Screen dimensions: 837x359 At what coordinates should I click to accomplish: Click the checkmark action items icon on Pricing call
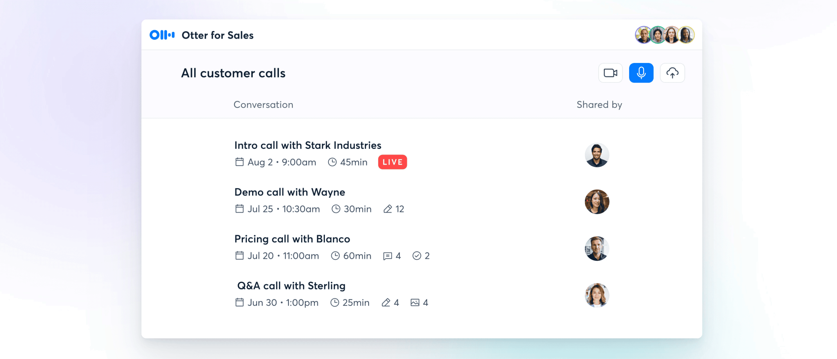pos(417,256)
